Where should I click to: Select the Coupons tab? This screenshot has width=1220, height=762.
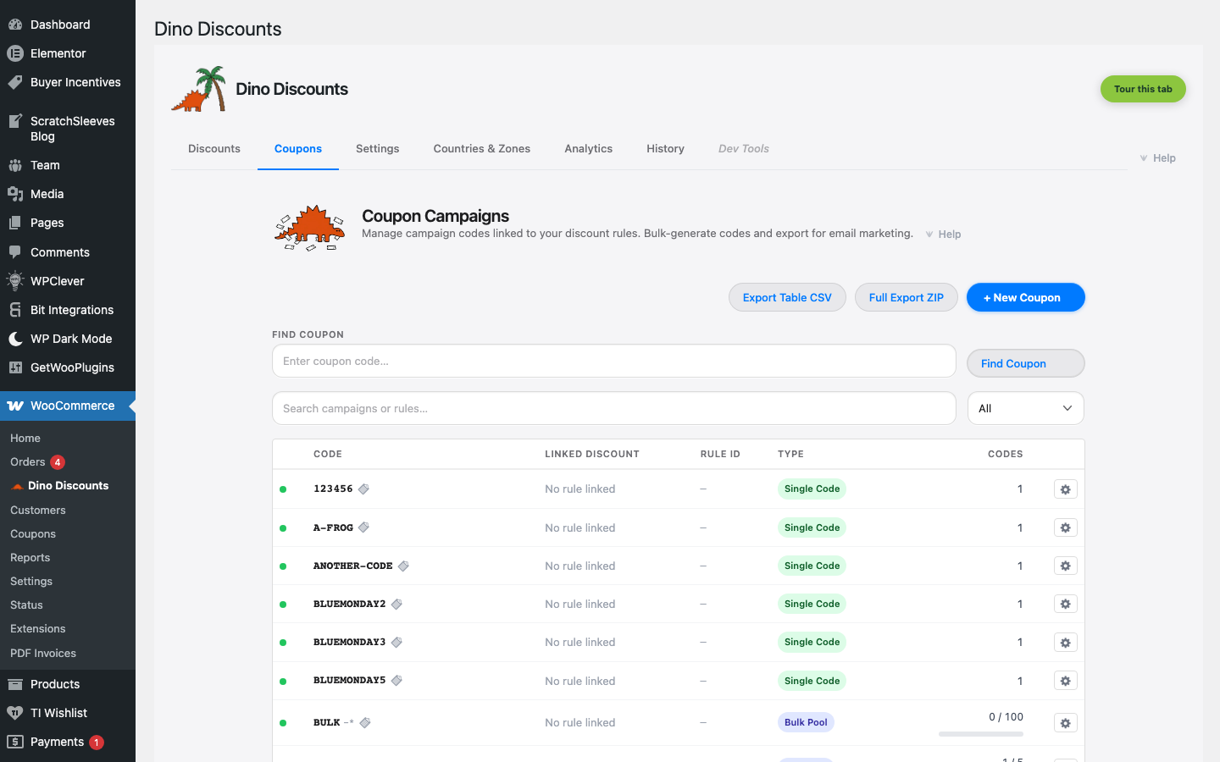[x=298, y=149]
